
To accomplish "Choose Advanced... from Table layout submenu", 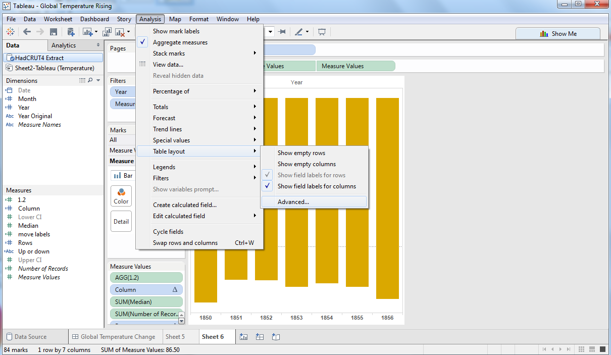I will (293, 202).
